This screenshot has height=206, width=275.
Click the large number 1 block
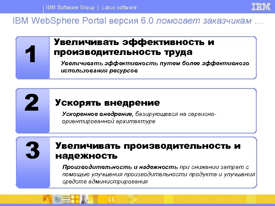[32, 58]
